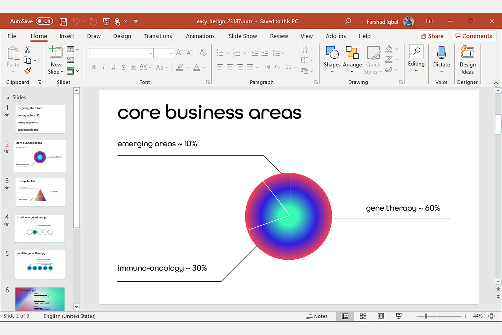Open the Transitions tab
This screenshot has height=335, width=502.
pos(158,36)
